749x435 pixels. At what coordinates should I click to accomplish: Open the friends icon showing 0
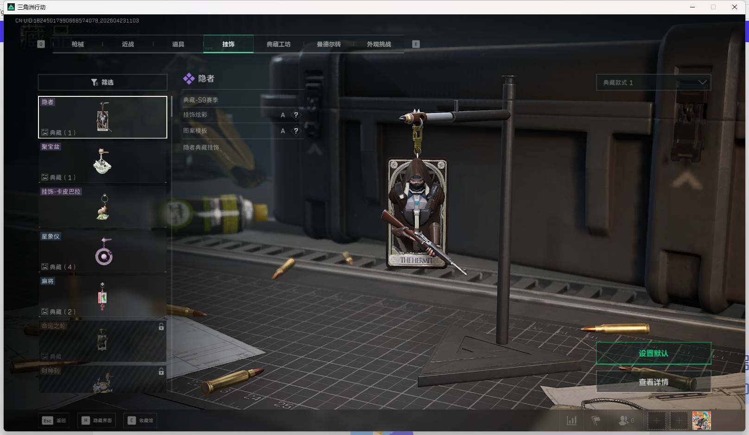point(626,421)
